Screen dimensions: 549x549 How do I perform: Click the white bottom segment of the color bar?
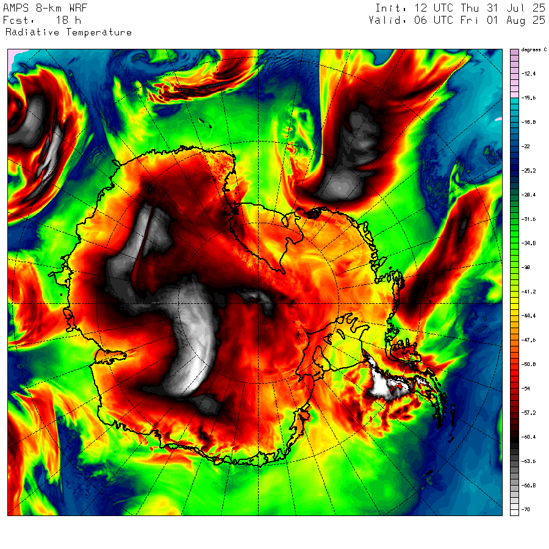click(x=514, y=512)
